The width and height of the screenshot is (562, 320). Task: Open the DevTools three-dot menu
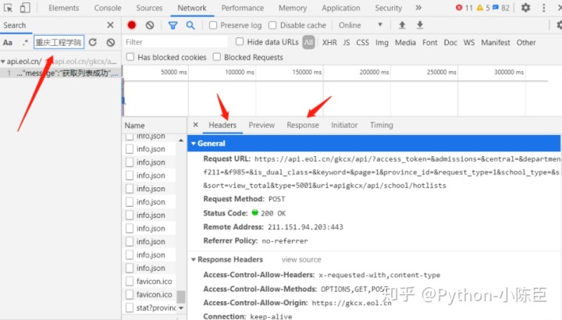coord(544,8)
